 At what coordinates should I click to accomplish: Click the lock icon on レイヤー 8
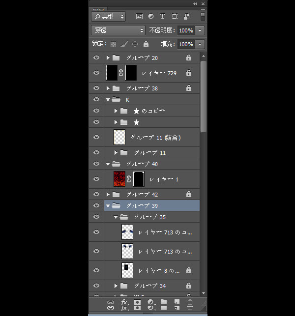[189, 270]
